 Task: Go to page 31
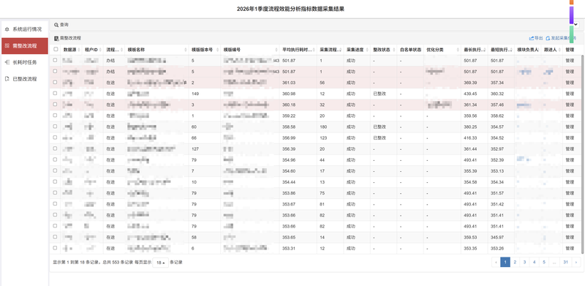coord(565,263)
